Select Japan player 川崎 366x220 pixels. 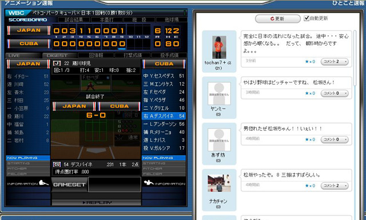[x=28, y=84]
